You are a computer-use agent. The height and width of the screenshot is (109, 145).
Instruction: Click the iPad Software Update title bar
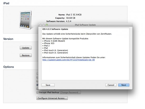click(85, 25)
